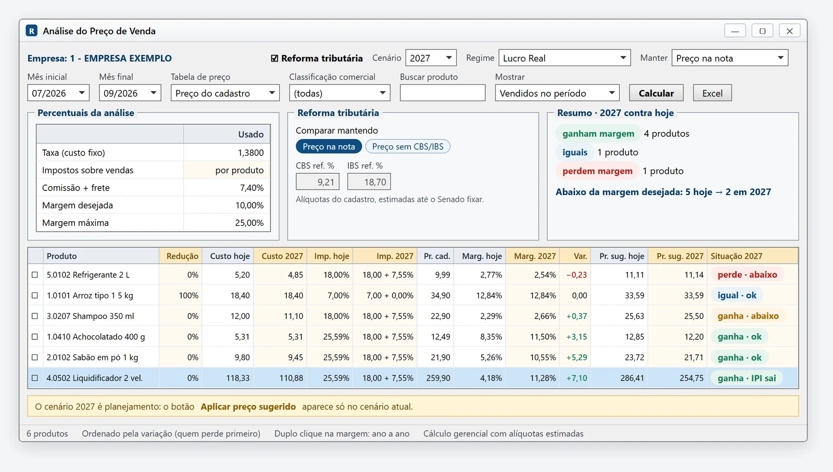Uncheck the Reforma tributária checkbox

[275, 58]
